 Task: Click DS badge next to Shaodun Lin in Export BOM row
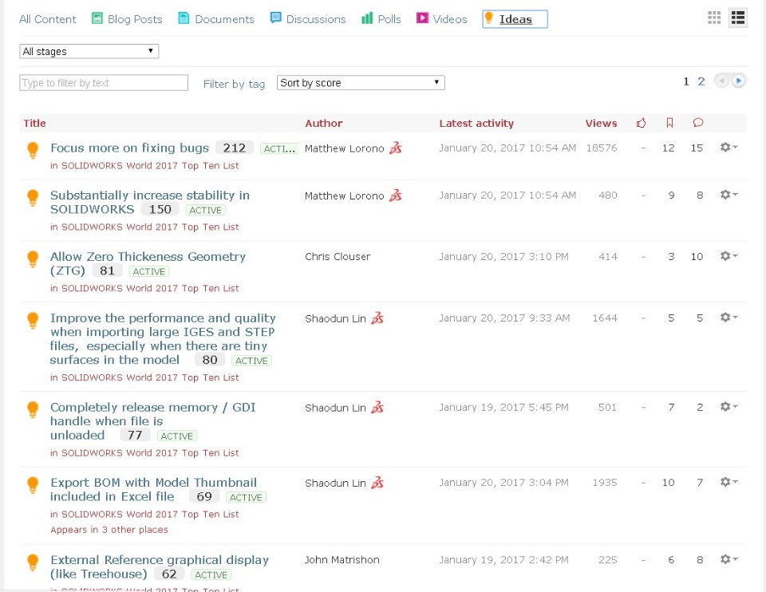[x=377, y=483]
